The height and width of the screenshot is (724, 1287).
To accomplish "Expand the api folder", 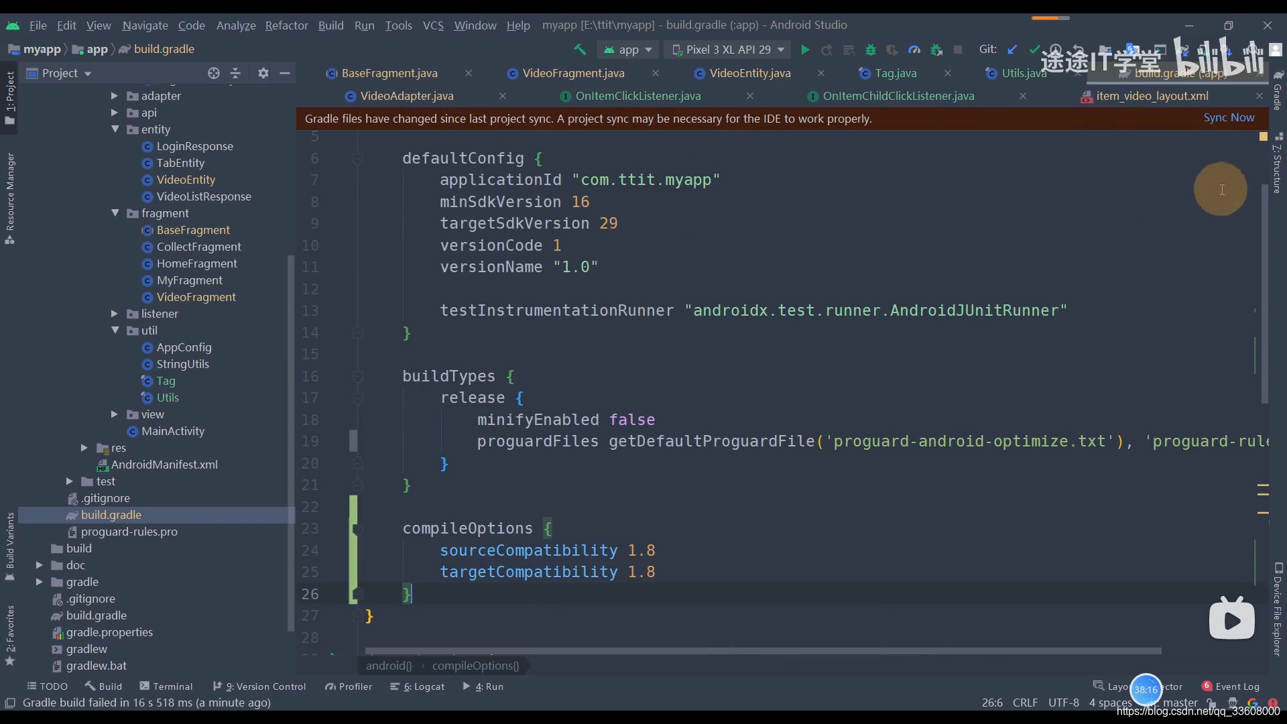I will [114, 113].
